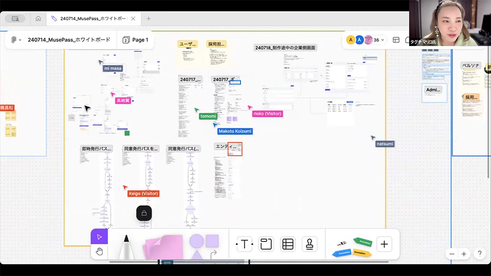Select 240718_制作途中の企業側画面 label
Viewport: 491px width, 276px height.
coord(285,48)
